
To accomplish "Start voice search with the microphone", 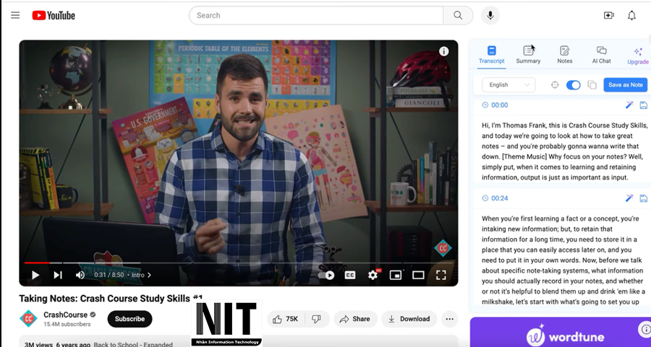I will 490,15.
